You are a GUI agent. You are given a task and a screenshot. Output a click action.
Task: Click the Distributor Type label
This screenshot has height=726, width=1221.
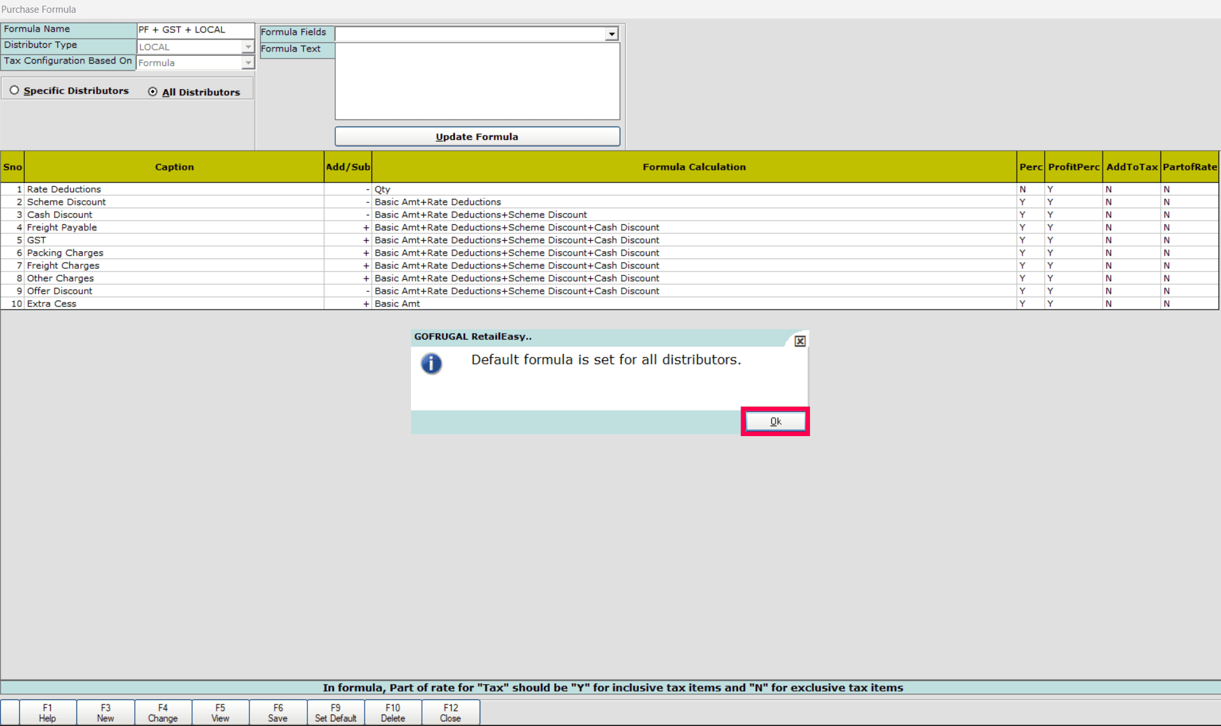[x=41, y=45]
